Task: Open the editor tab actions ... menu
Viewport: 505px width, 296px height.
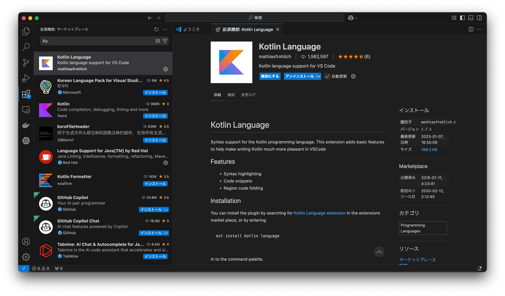Action: tap(479, 29)
